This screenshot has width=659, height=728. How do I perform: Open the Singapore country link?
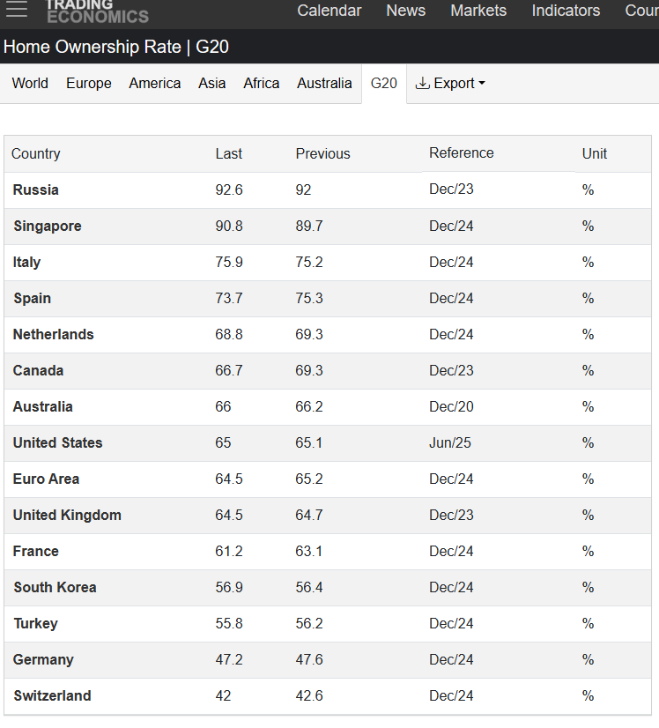coord(48,227)
